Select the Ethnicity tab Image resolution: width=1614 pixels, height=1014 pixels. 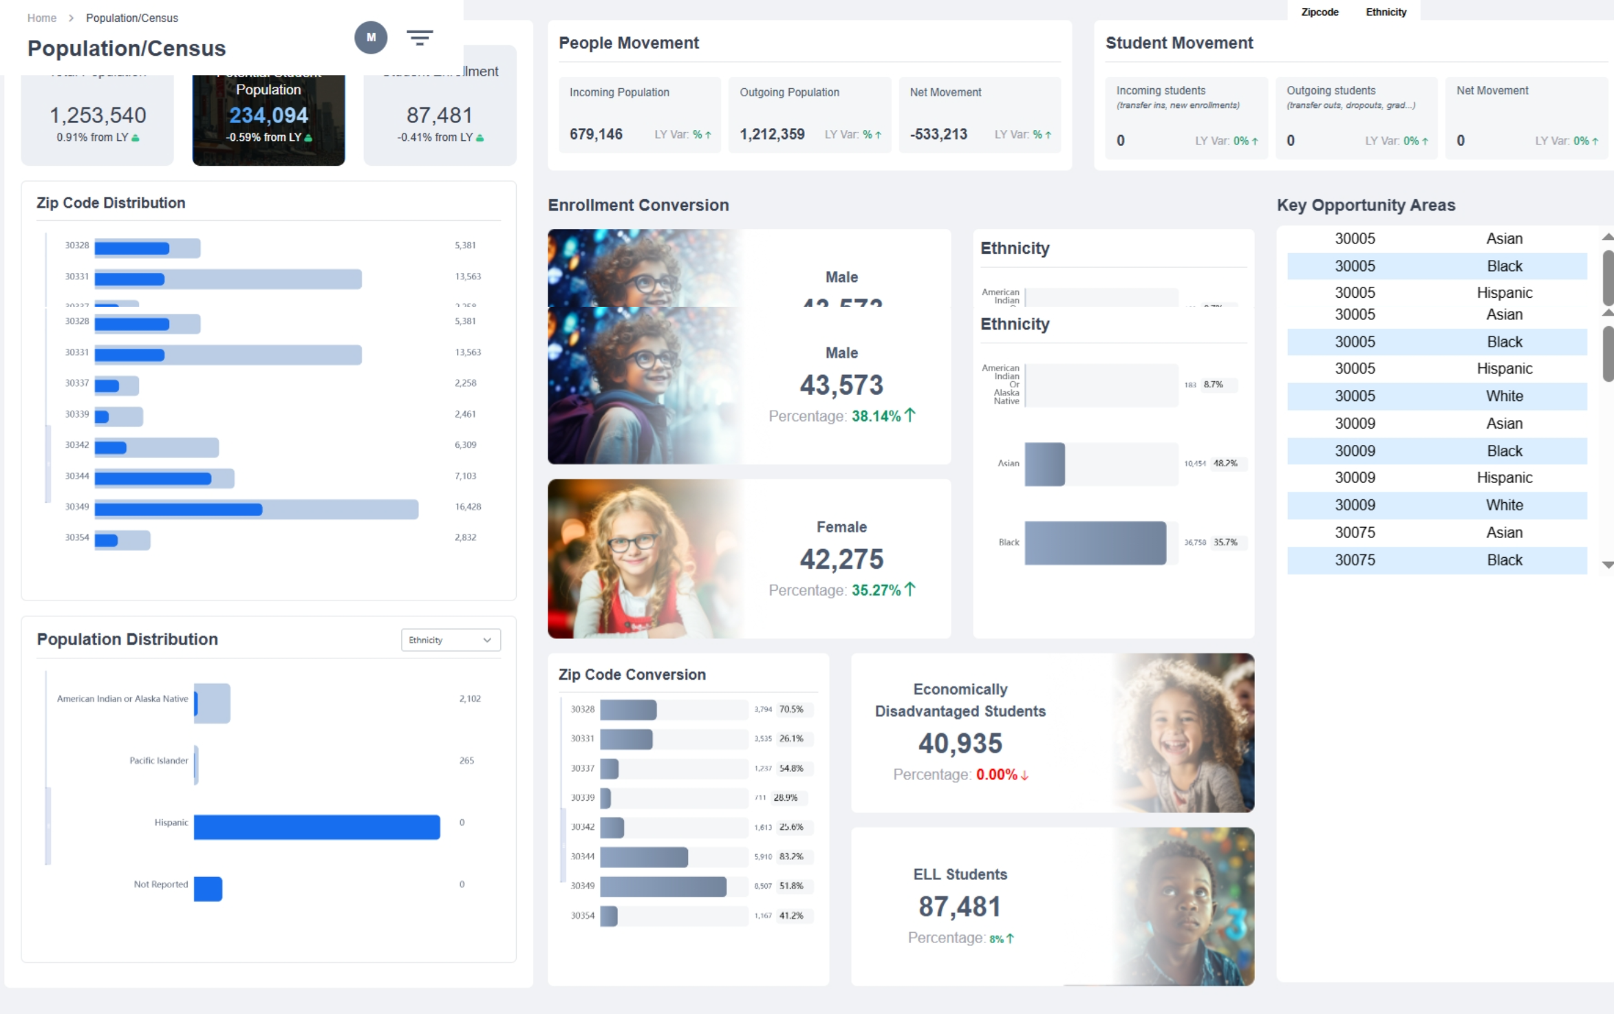[1386, 11]
